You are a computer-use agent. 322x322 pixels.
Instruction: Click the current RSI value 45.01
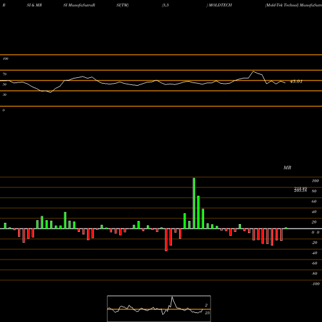296,82
